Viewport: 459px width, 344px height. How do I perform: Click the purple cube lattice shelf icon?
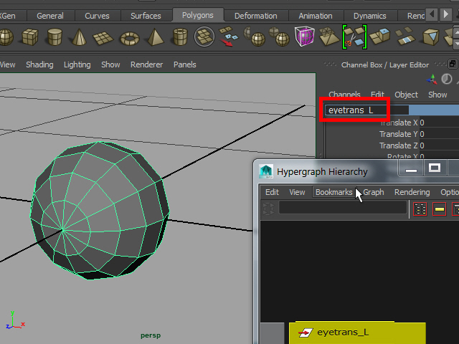(x=304, y=36)
